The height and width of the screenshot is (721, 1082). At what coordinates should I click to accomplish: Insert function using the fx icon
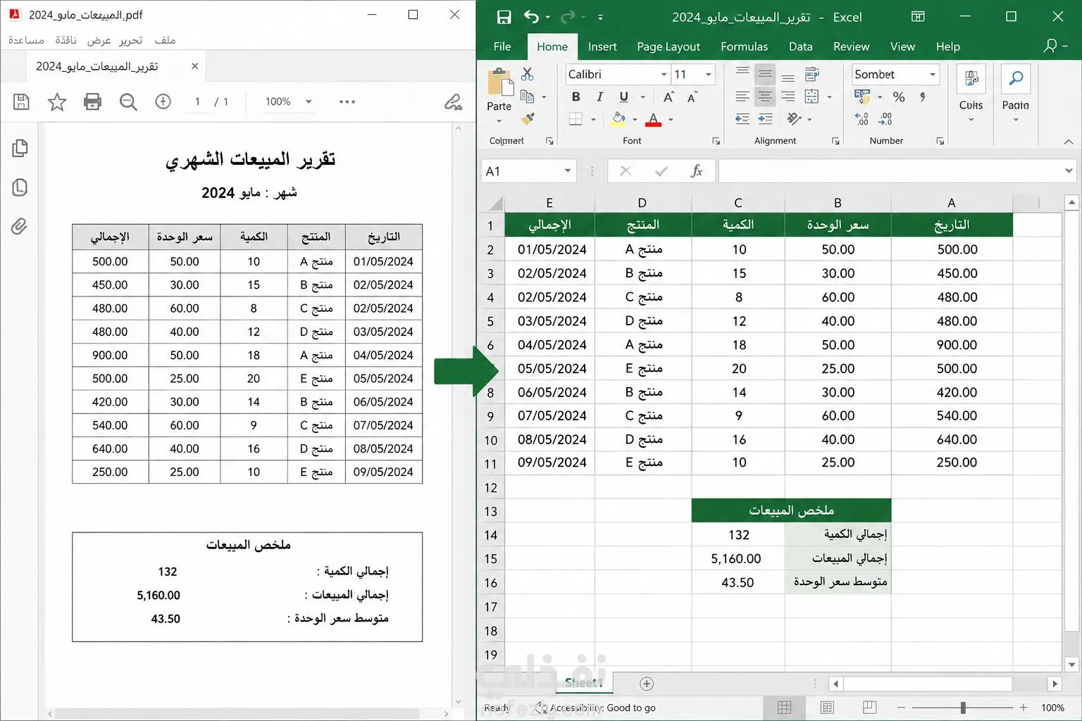tap(697, 171)
